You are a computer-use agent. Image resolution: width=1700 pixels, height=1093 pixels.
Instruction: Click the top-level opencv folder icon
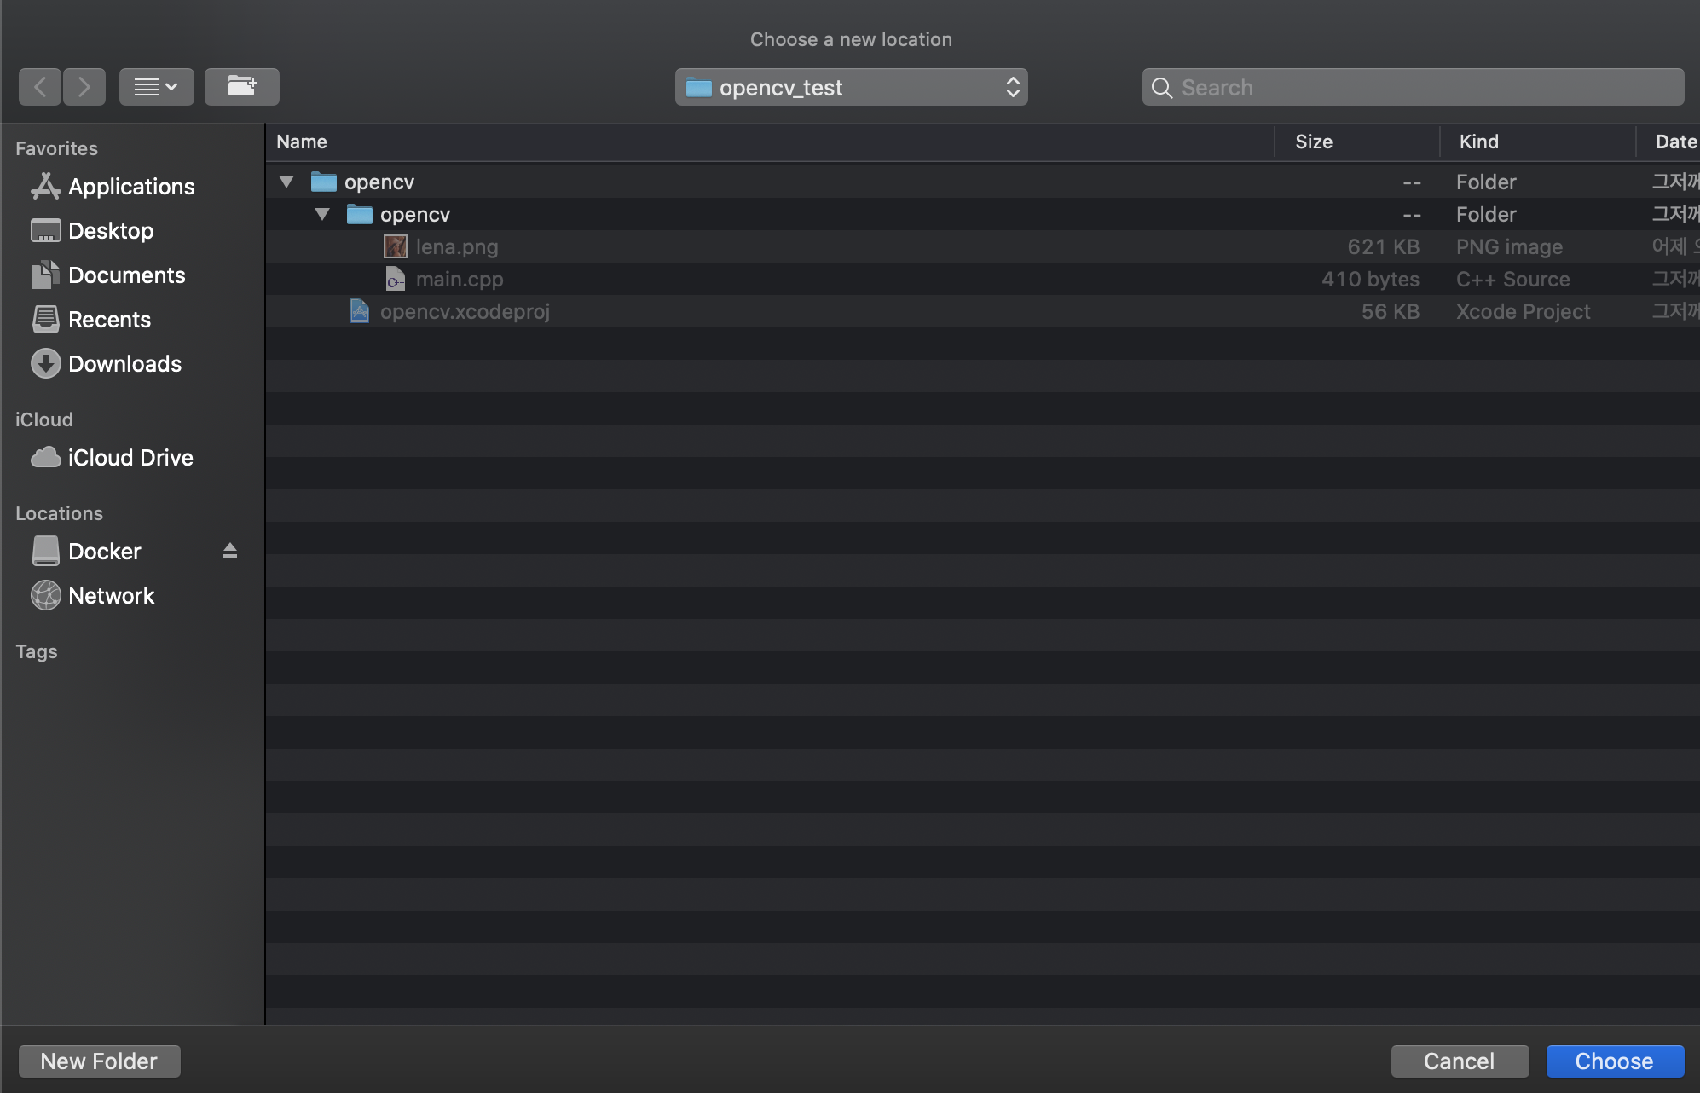click(323, 182)
